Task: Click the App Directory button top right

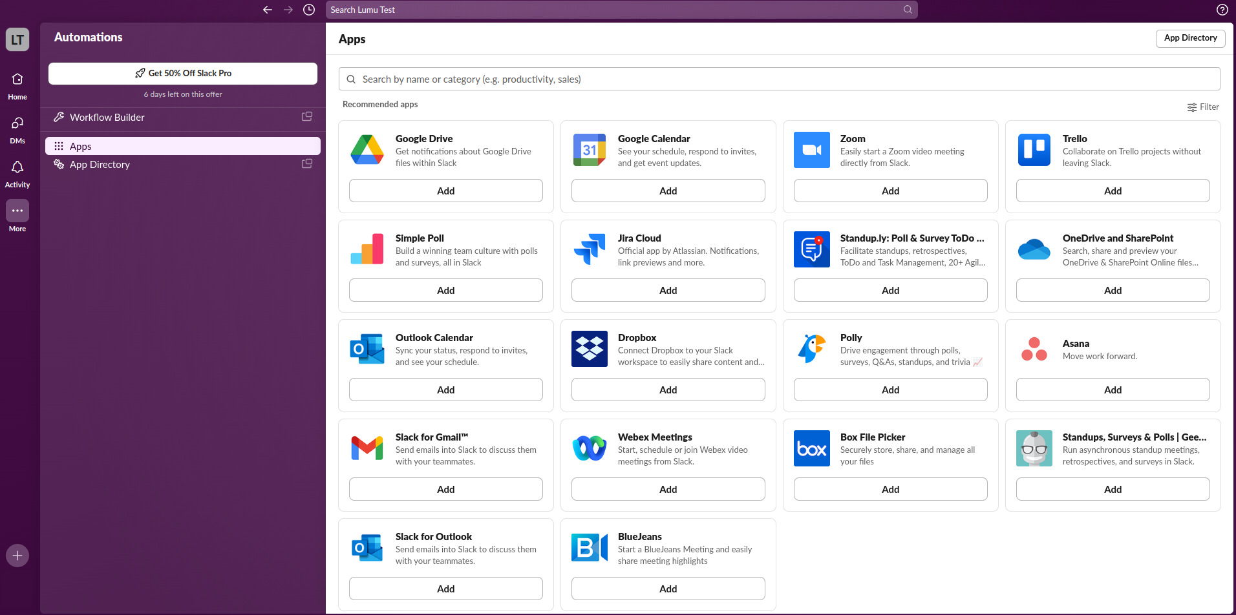Action: (1190, 38)
